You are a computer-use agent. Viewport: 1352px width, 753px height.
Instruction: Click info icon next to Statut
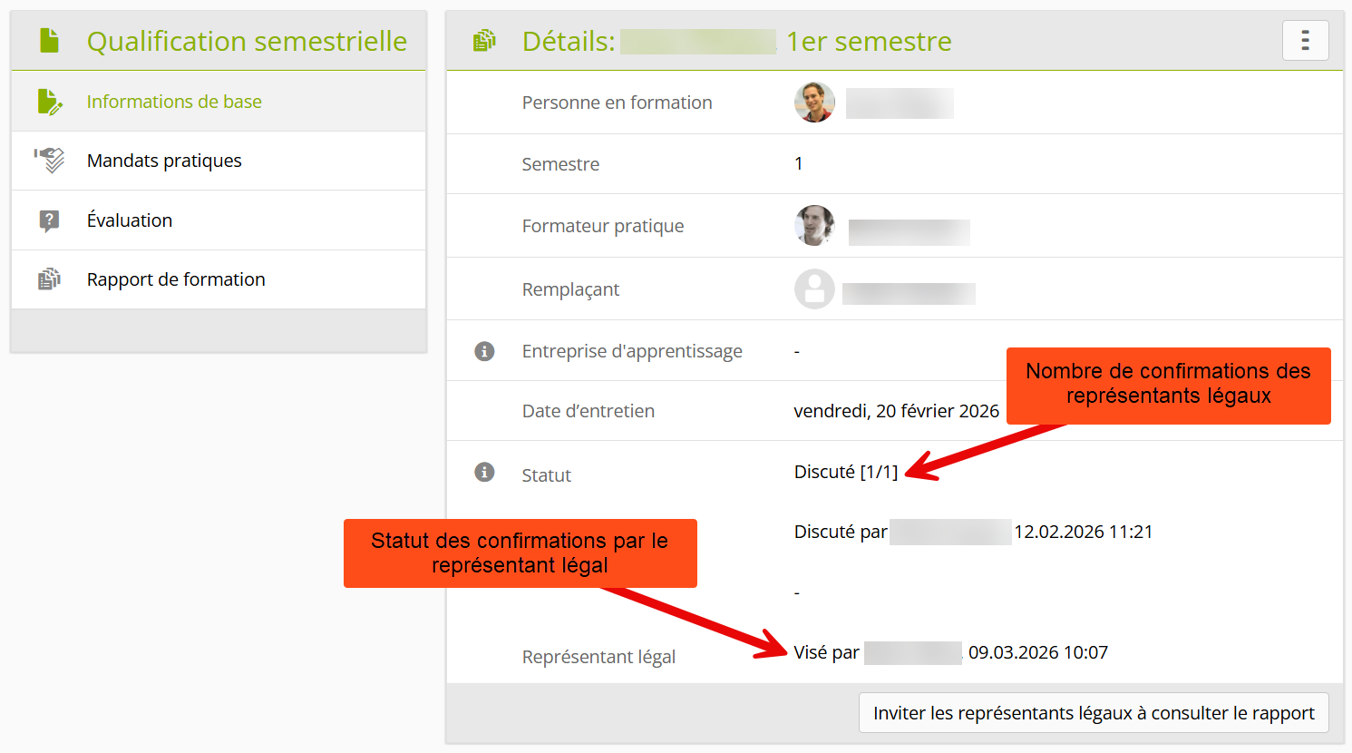pyautogui.click(x=485, y=472)
